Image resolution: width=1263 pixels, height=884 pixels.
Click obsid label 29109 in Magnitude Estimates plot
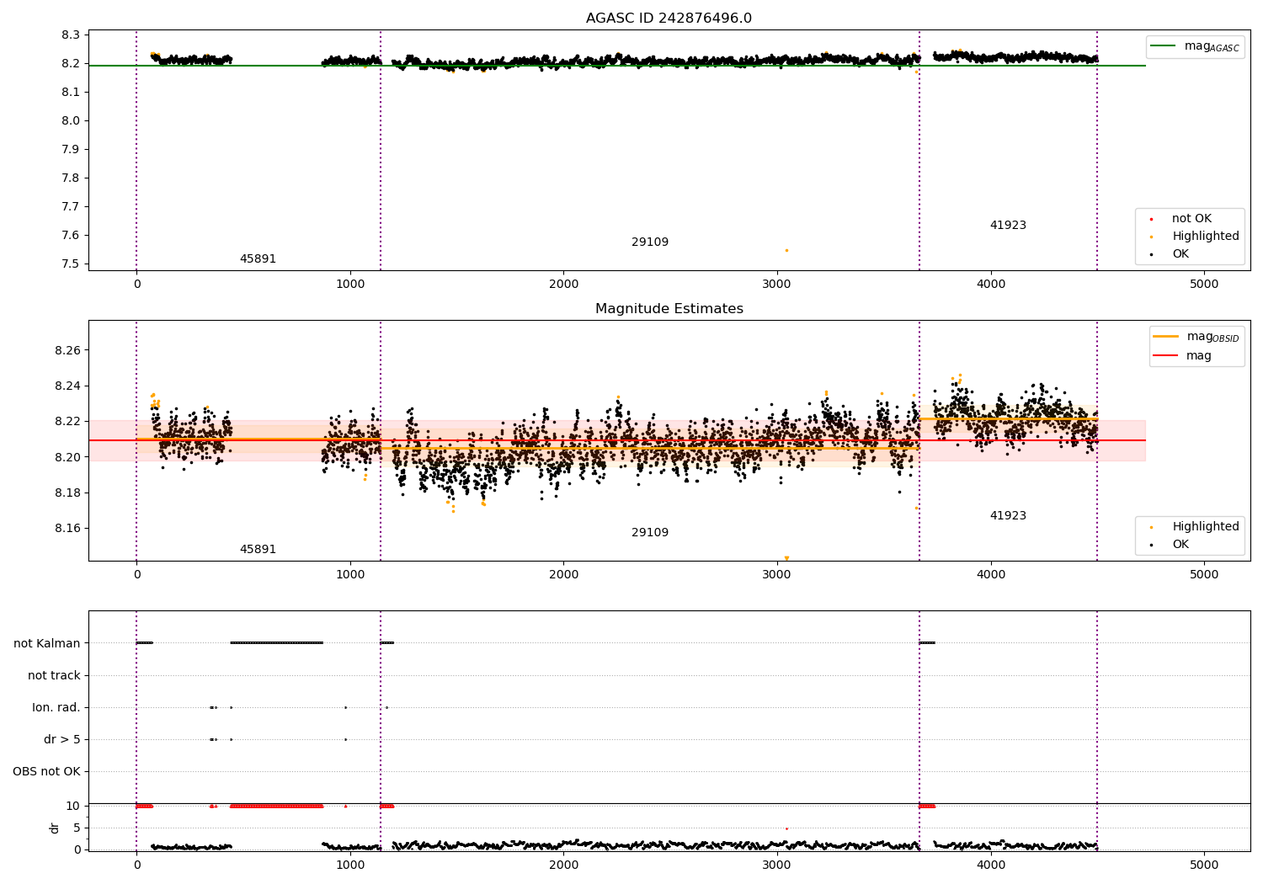coord(650,533)
